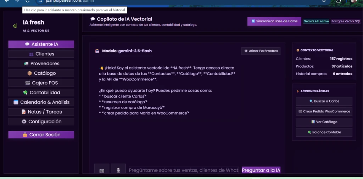Viewport: 363px width, 179px height.
Task: Run the Buscar a Carlos quick action
Action: pyautogui.click(x=324, y=101)
